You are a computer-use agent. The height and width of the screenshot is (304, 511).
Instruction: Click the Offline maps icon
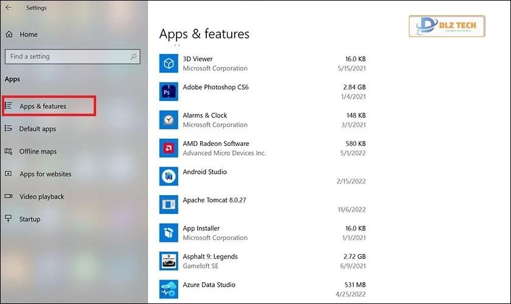(x=9, y=151)
